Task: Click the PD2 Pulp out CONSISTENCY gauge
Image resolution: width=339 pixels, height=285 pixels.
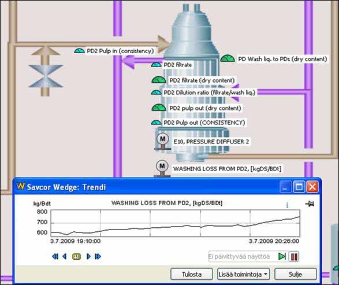Action: [156, 123]
